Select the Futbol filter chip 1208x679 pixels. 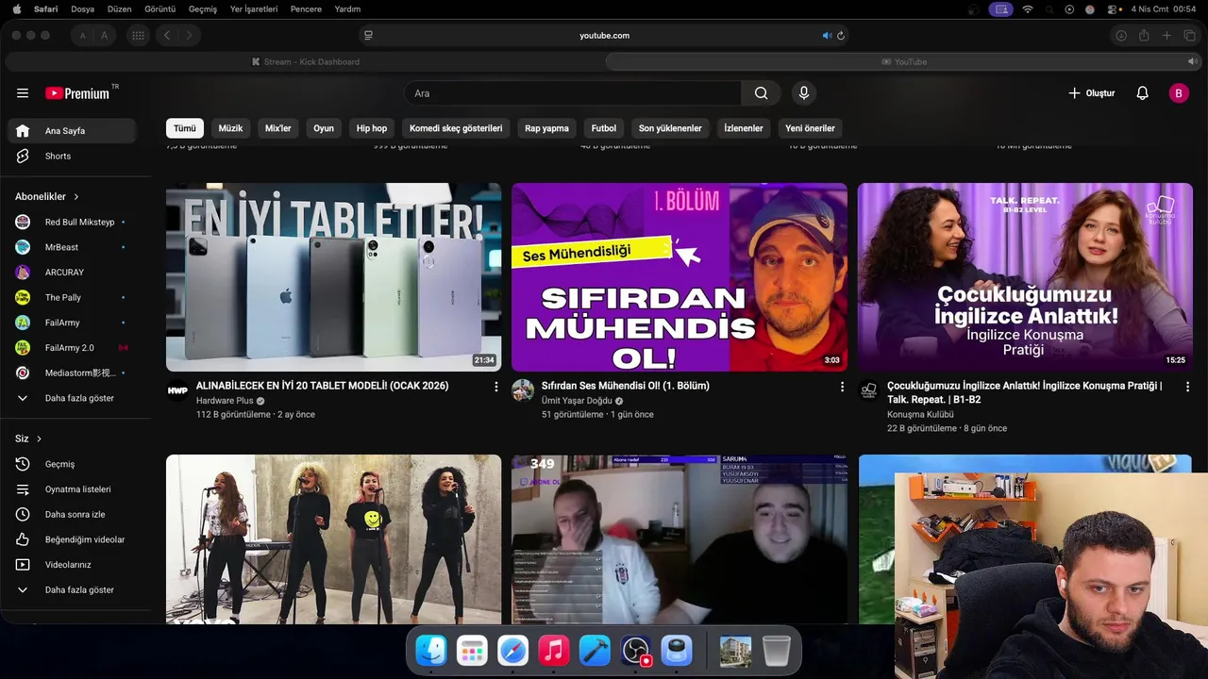(x=604, y=128)
